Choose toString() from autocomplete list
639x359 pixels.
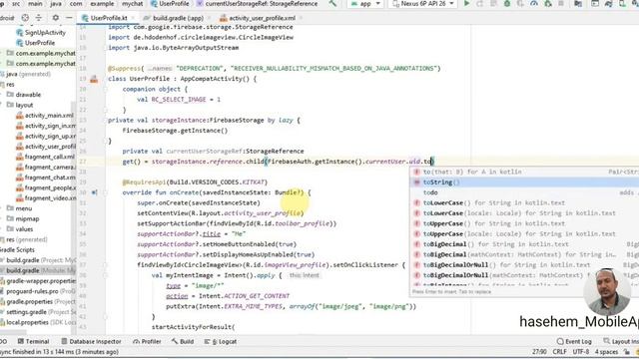524,182
